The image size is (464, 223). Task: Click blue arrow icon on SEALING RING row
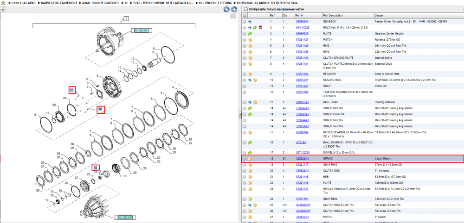250,80
